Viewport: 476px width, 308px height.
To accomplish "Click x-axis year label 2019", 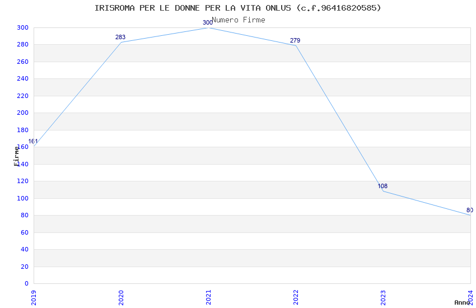I will tap(34, 298).
